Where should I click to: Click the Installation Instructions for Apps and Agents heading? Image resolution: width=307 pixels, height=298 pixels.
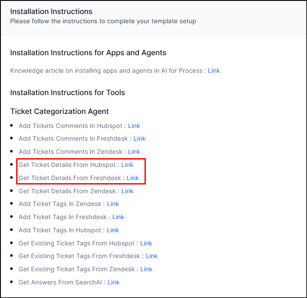(x=88, y=53)
